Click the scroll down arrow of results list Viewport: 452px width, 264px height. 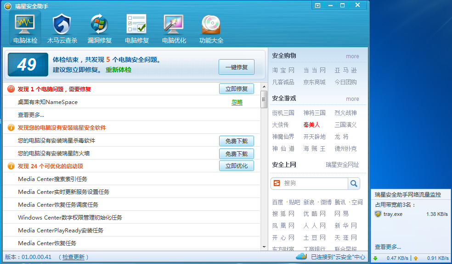[x=264, y=247]
